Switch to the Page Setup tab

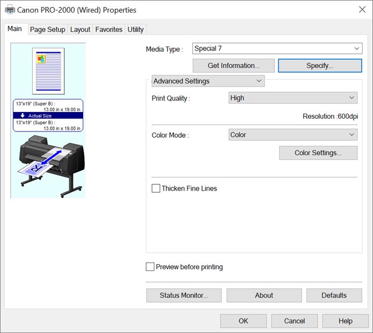pos(48,29)
